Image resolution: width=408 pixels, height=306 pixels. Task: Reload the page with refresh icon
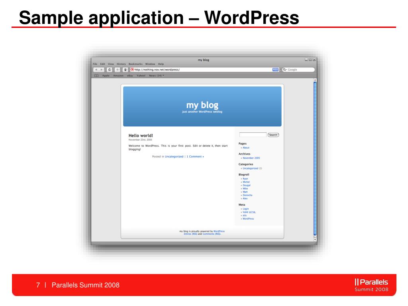pyautogui.click(x=110, y=70)
